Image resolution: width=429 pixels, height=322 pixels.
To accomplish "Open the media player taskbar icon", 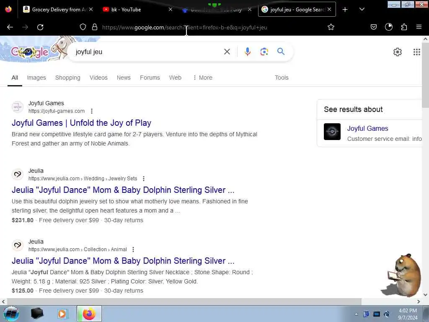I will [x=62, y=314].
